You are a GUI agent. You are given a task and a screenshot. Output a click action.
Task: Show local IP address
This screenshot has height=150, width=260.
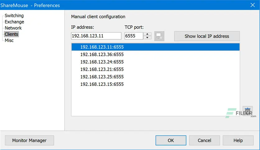pyautogui.click(x=207, y=36)
